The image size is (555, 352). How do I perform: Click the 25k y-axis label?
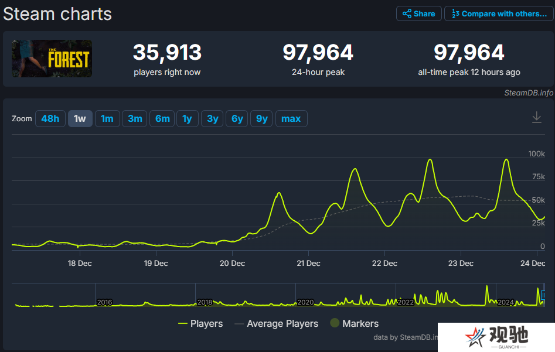539,223
